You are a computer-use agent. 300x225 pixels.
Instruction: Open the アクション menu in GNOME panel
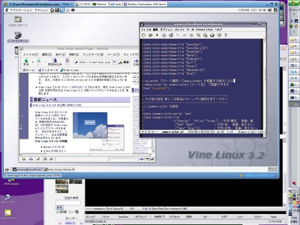coord(41,10)
